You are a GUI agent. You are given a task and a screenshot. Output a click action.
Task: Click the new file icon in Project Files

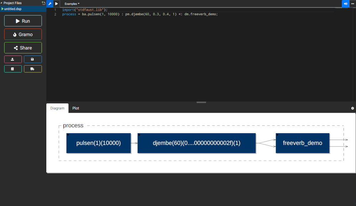pos(43,3)
